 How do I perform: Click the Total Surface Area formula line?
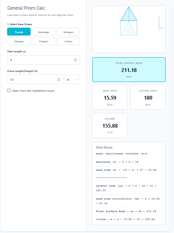[x=126, y=211]
